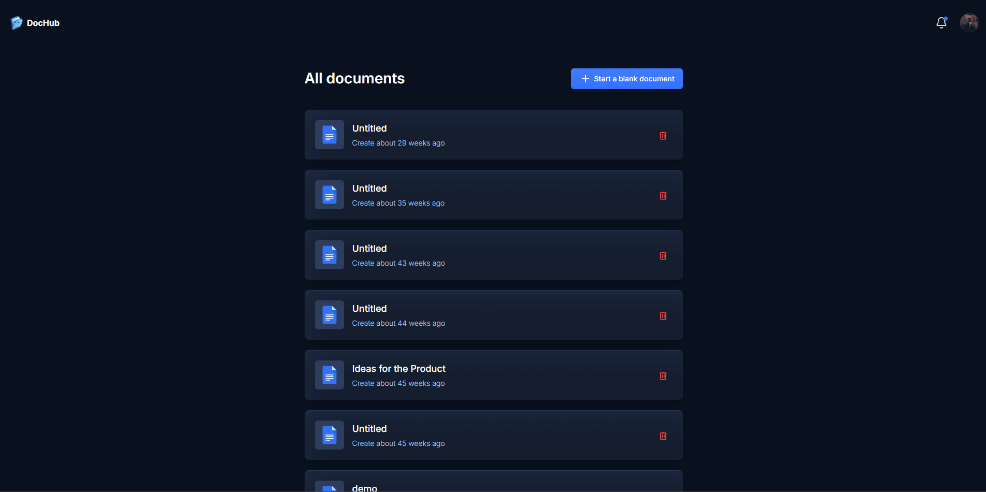Open the Ideas for the Product document title

pyautogui.click(x=398, y=369)
